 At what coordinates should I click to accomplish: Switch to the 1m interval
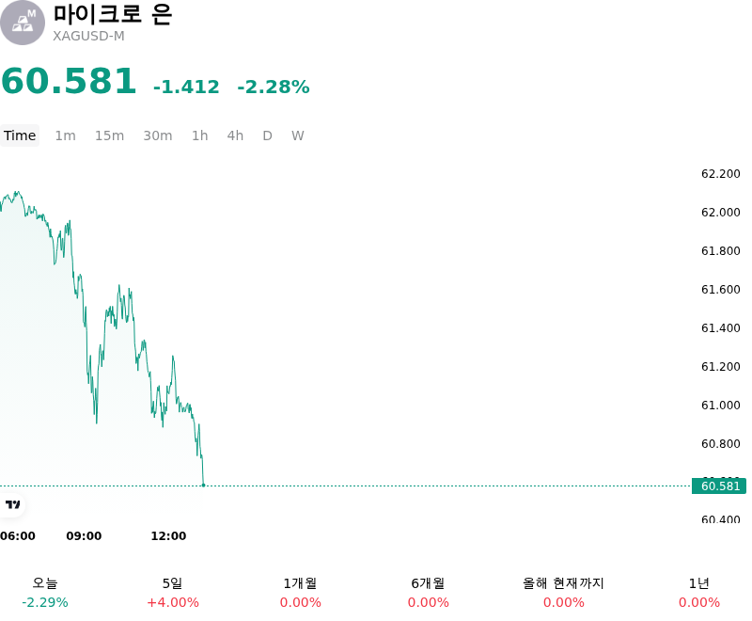coord(65,135)
